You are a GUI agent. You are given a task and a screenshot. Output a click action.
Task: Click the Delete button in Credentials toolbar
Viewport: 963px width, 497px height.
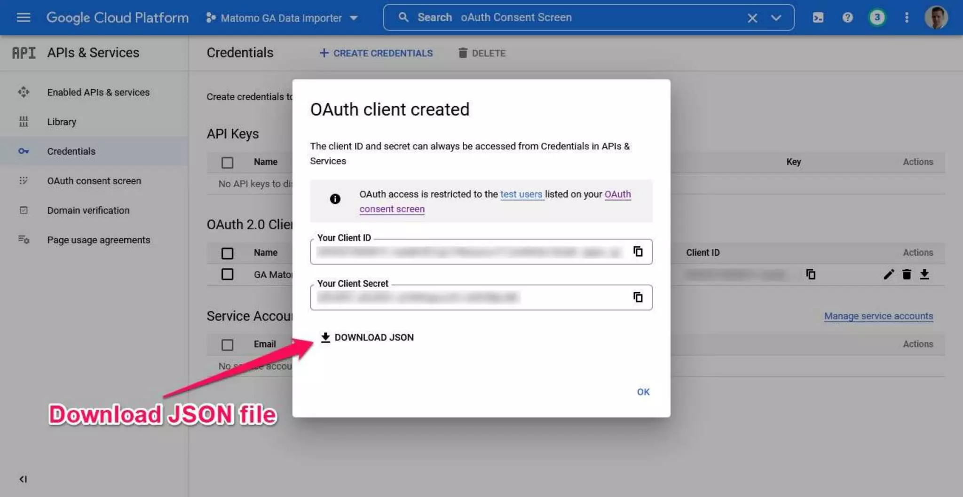coord(482,53)
